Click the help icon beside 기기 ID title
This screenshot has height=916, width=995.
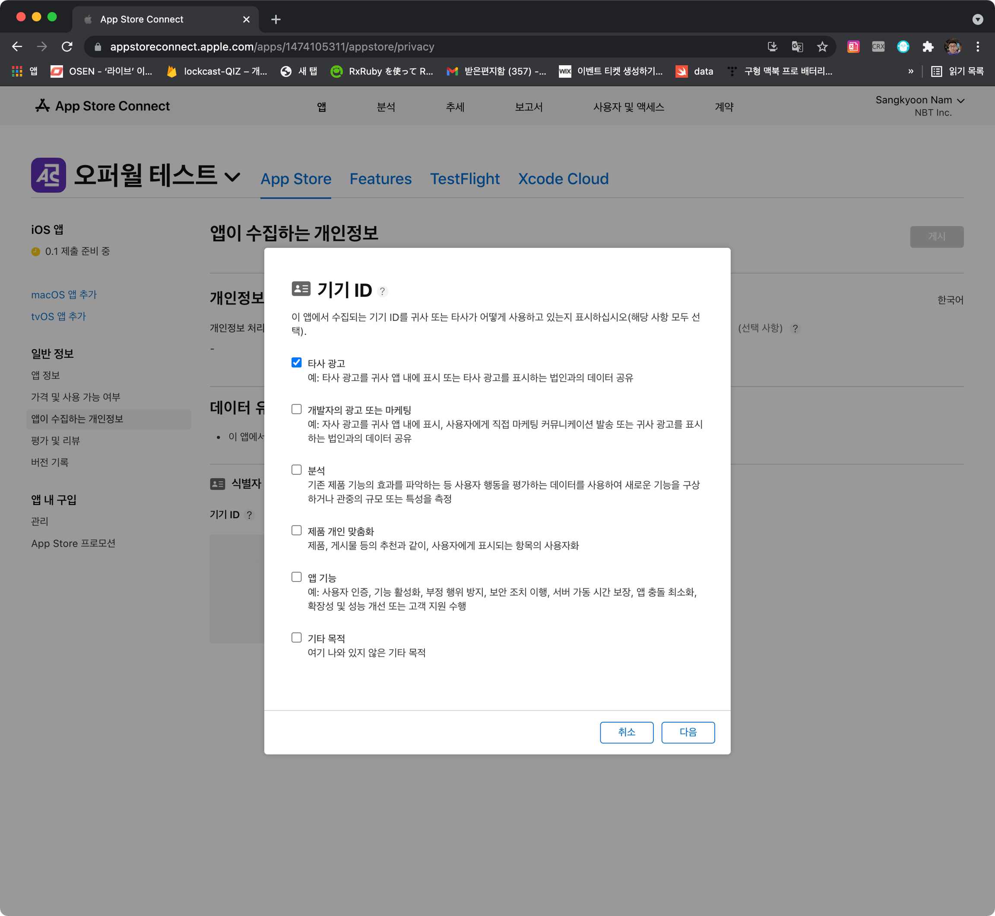pyautogui.click(x=382, y=291)
